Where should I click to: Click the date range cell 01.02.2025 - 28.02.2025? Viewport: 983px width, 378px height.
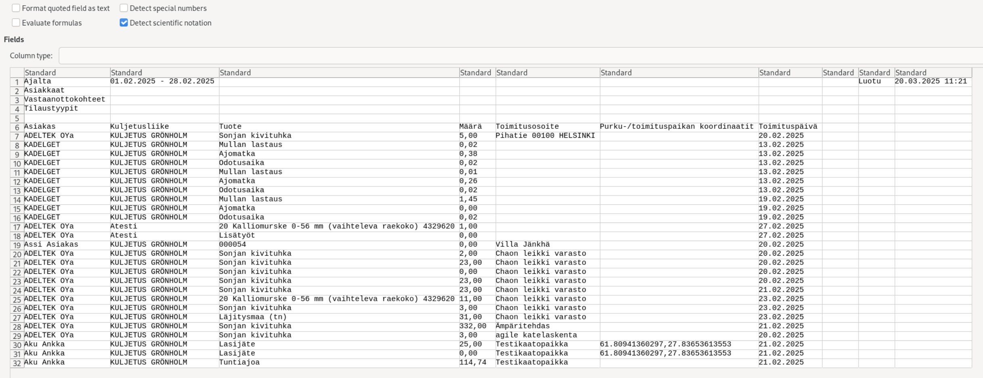[x=162, y=81]
